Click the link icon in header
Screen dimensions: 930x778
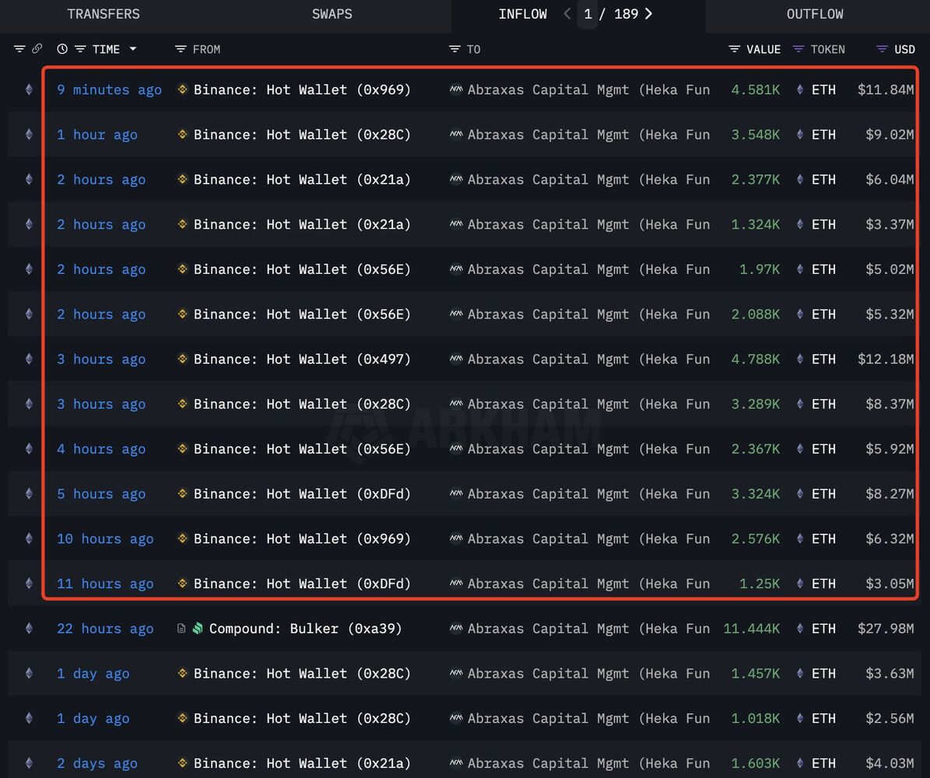[37, 48]
